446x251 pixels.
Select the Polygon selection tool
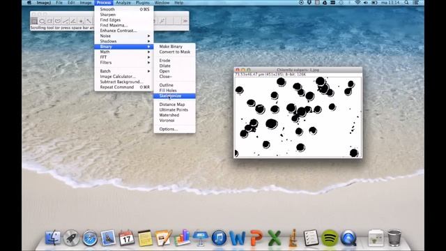click(49, 21)
